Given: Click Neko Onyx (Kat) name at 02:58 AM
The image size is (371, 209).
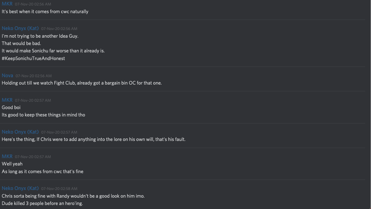Looking at the screenshot, I should pos(20,188).
